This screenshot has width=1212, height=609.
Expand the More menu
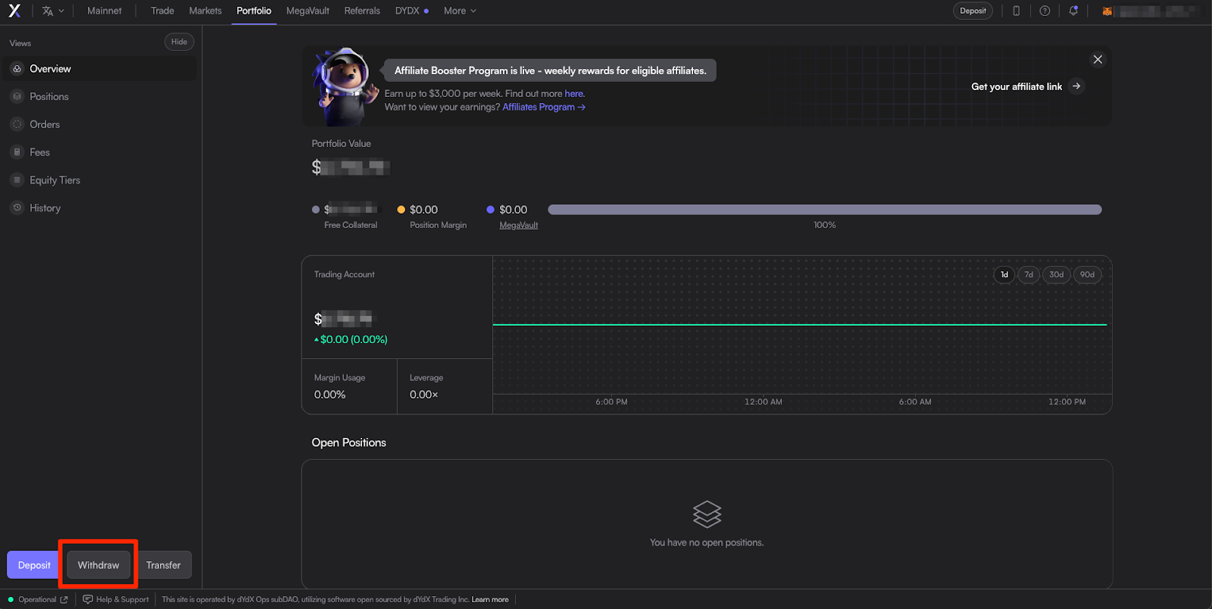point(460,11)
